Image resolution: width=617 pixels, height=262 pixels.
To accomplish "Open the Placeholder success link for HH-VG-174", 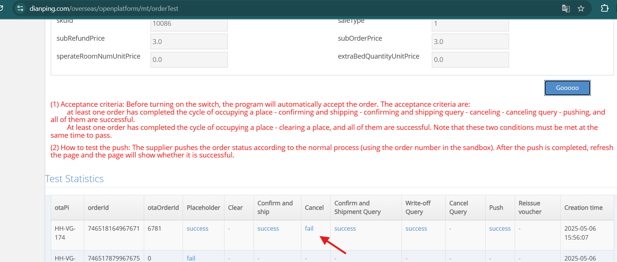I will [197, 228].
